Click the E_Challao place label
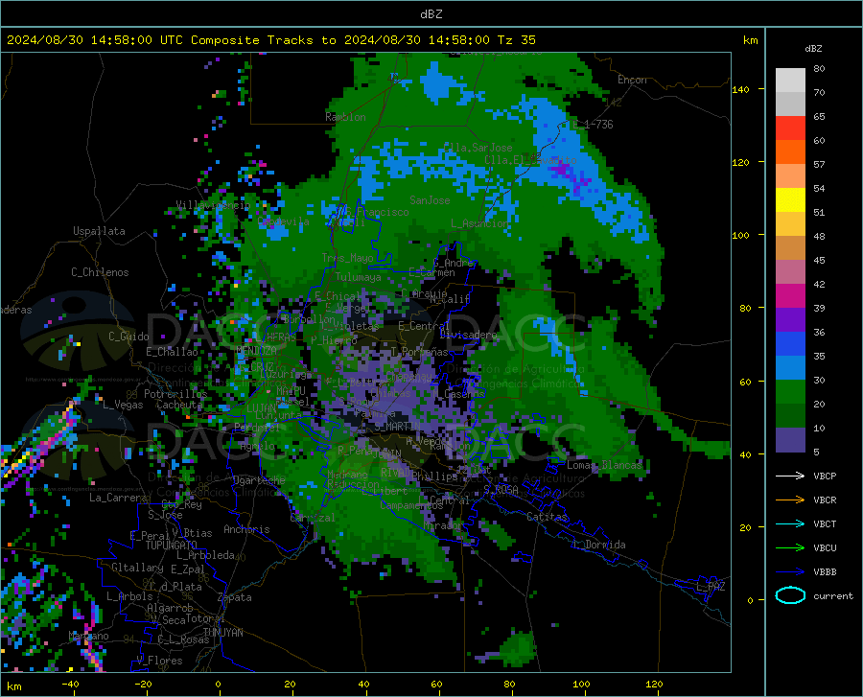 pyautogui.click(x=172, y=352)
